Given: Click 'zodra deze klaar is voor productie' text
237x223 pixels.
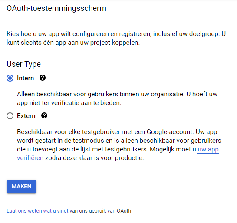Looking at the screenshot, I should 95,158.
